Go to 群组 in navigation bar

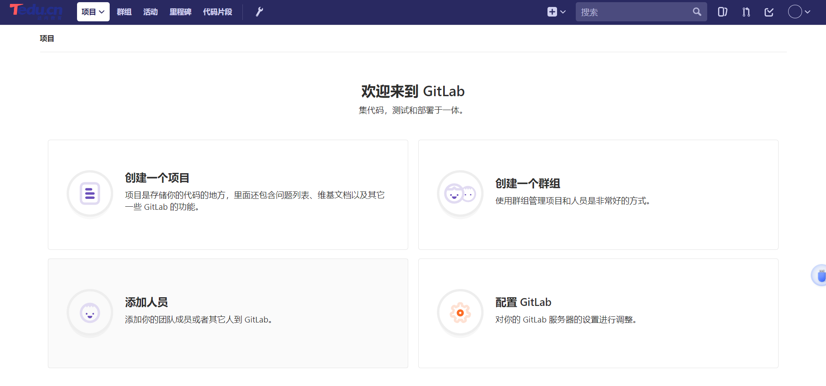pos(124,12)
